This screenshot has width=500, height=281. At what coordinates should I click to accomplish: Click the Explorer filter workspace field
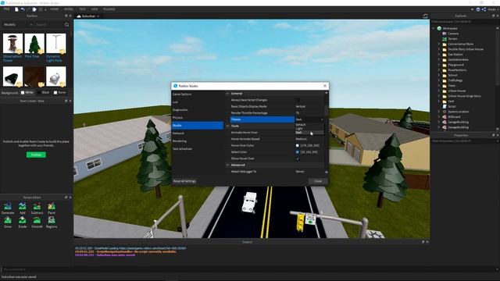[464, 22]
